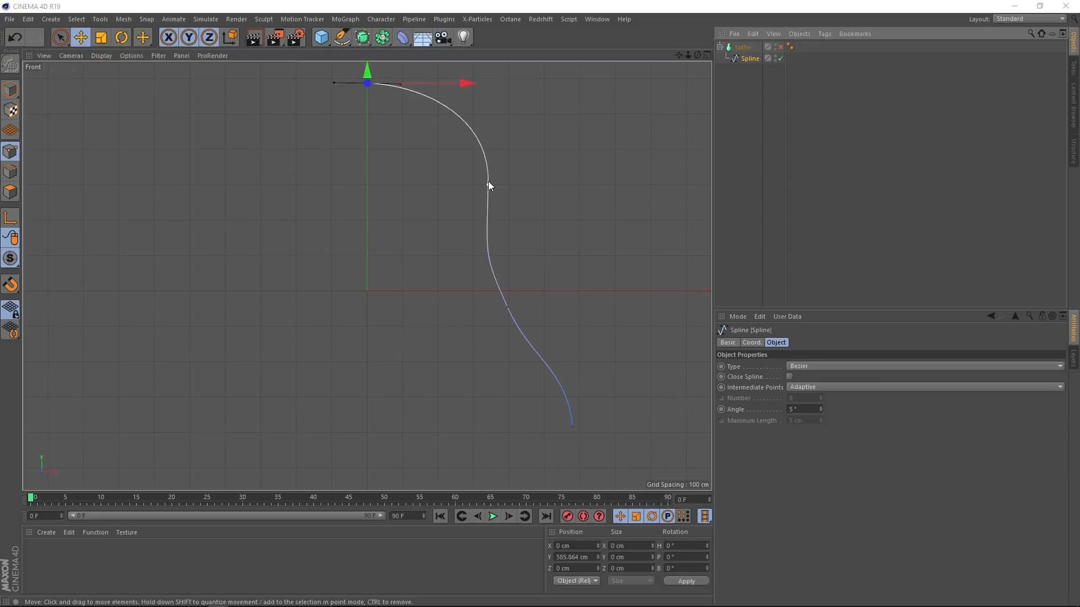Select the Move tool in top toolbar
This screenshot has width=1080, height=607.
80,38
